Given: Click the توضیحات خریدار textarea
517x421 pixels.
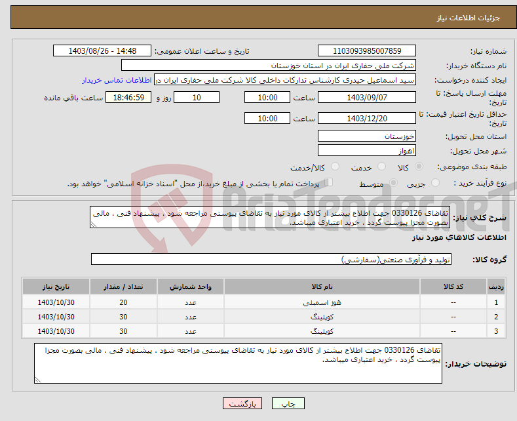Looking at the screenshot, I should coord(238,363).
